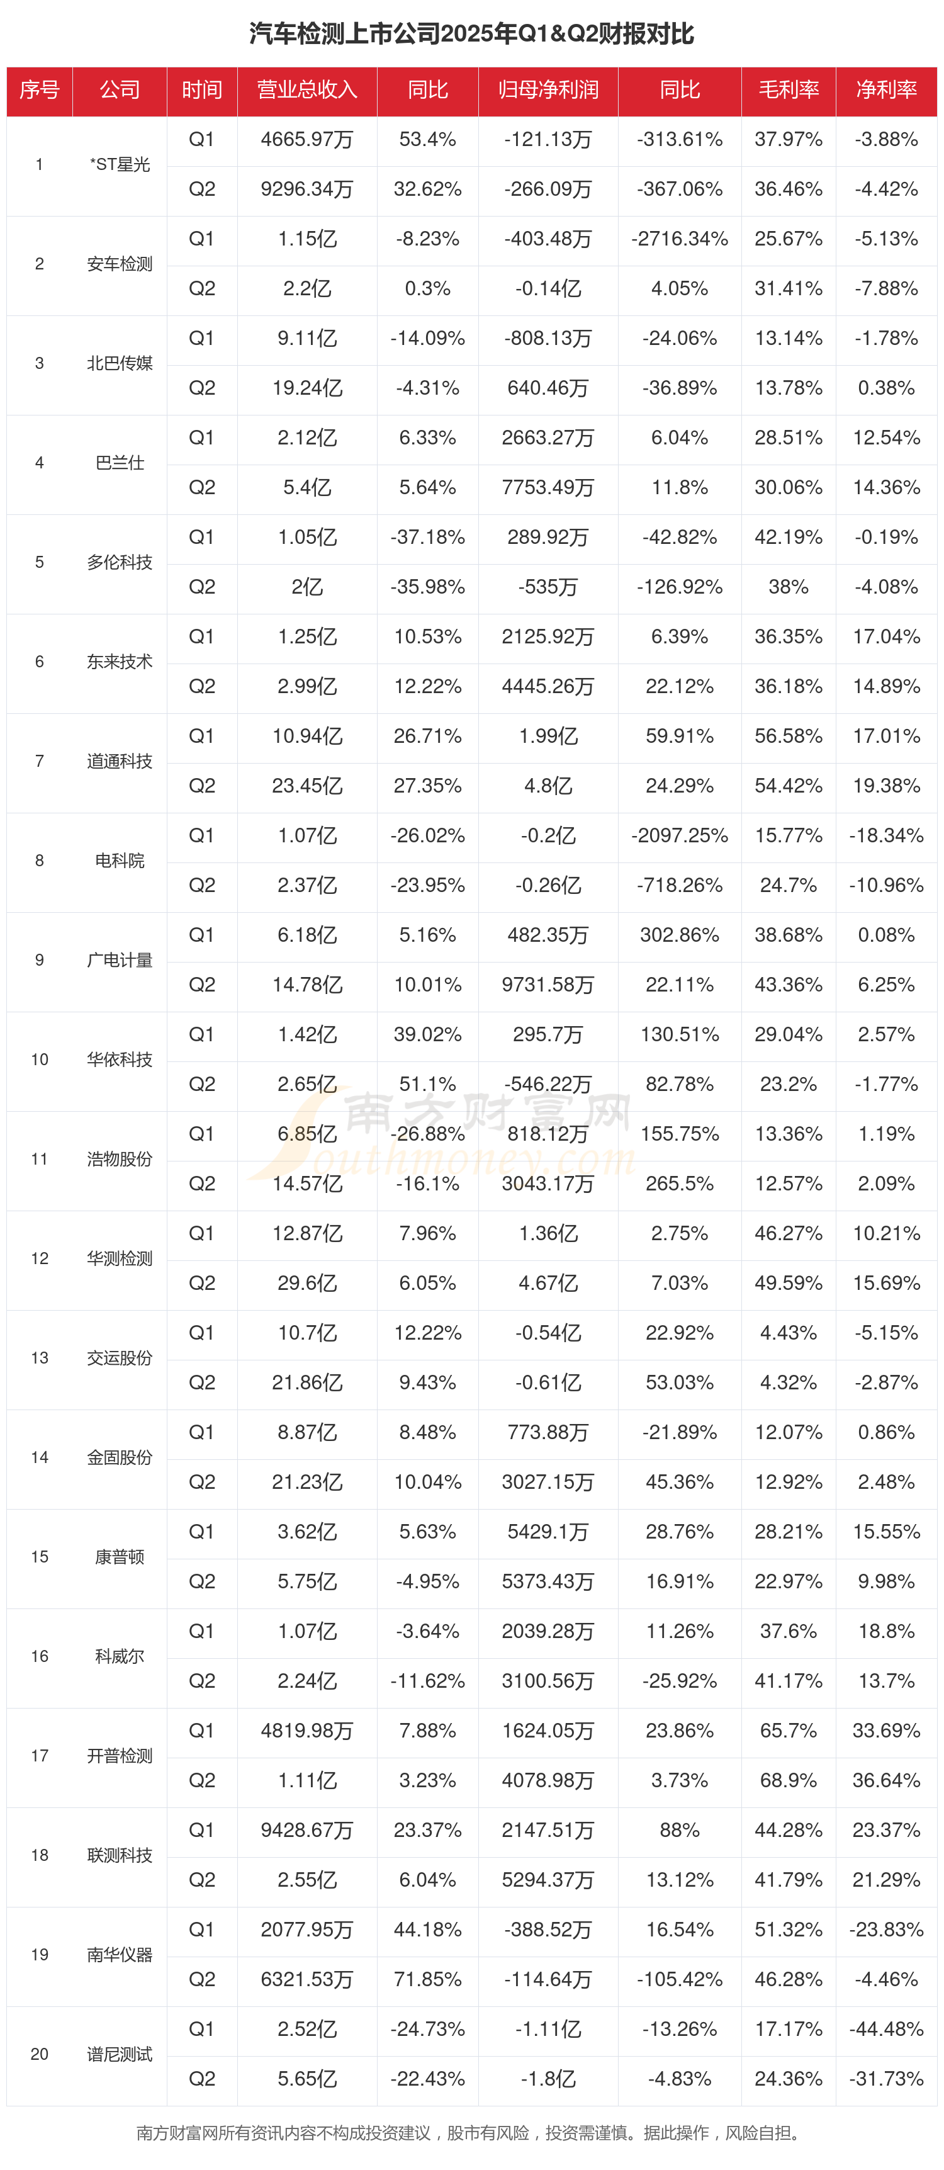Click company name 谱尼测试

120,2055
